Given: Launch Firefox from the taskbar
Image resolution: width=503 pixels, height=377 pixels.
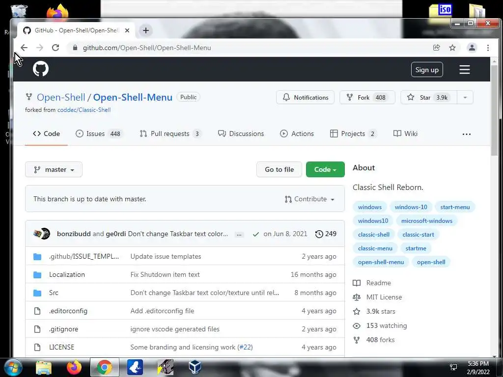Looking at the screenshot, I should point(74,367).
